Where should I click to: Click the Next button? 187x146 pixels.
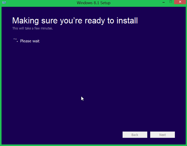163,135
